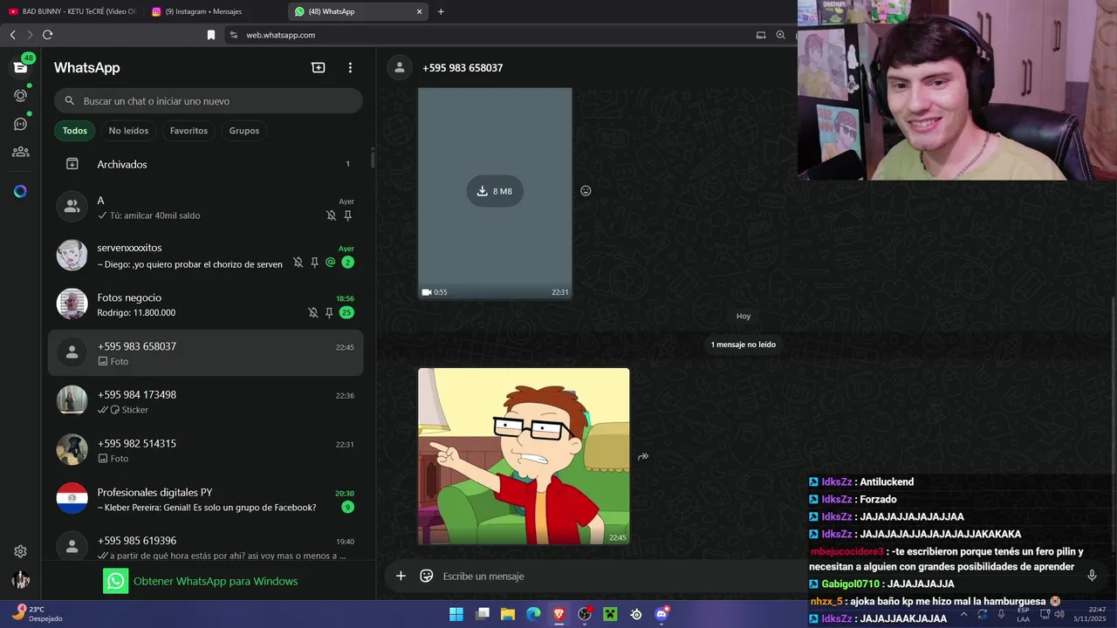Click the browser zoom magnifier icon

[x=780, y=35]
